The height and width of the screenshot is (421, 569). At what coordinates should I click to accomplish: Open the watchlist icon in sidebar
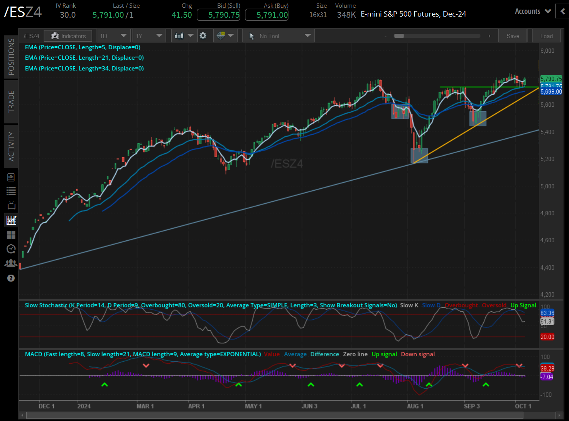(x=11, y=191)
